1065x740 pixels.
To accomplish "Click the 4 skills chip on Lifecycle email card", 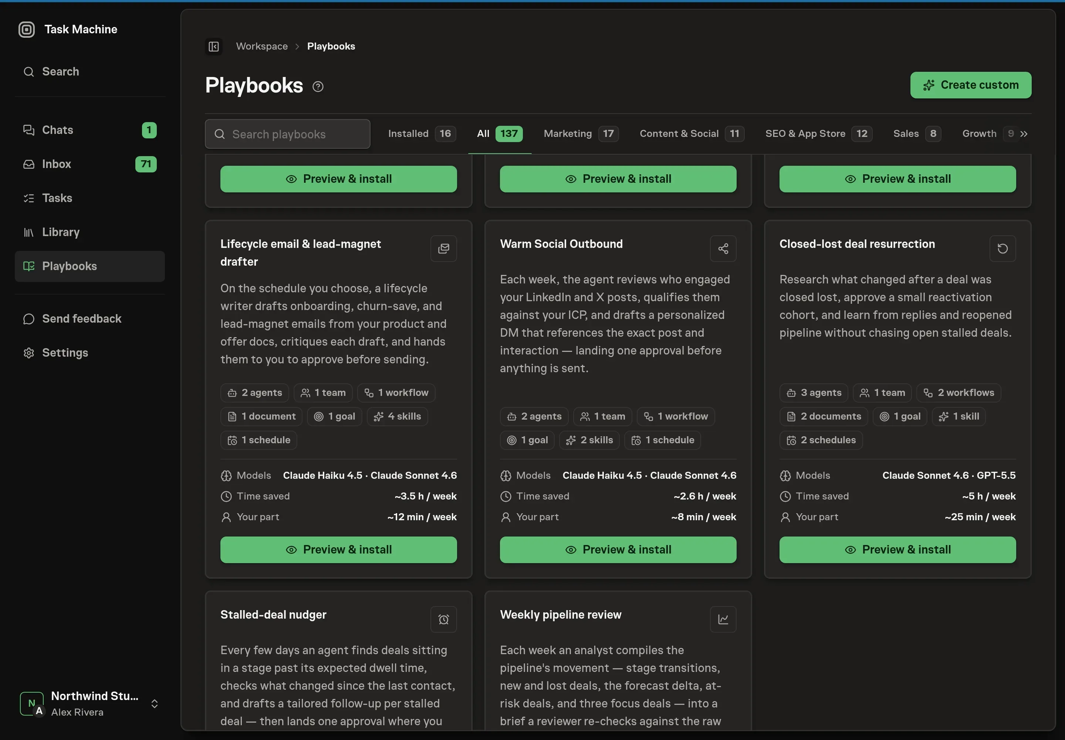I will (397, 417).
